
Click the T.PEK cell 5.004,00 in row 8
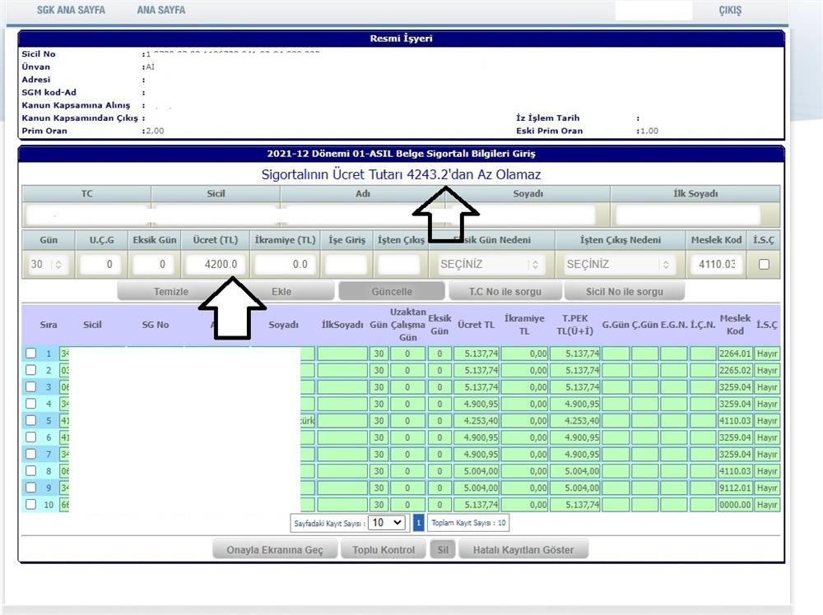(574, 471)
